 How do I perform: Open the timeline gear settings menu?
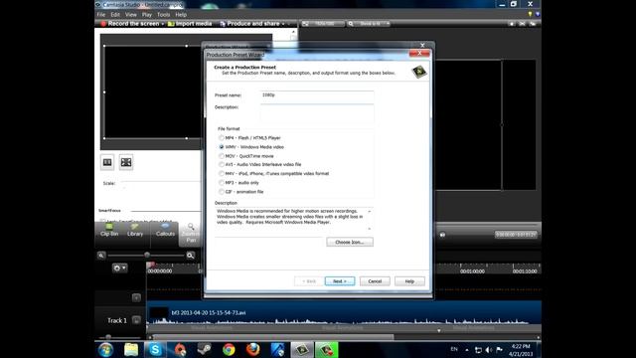119,268
